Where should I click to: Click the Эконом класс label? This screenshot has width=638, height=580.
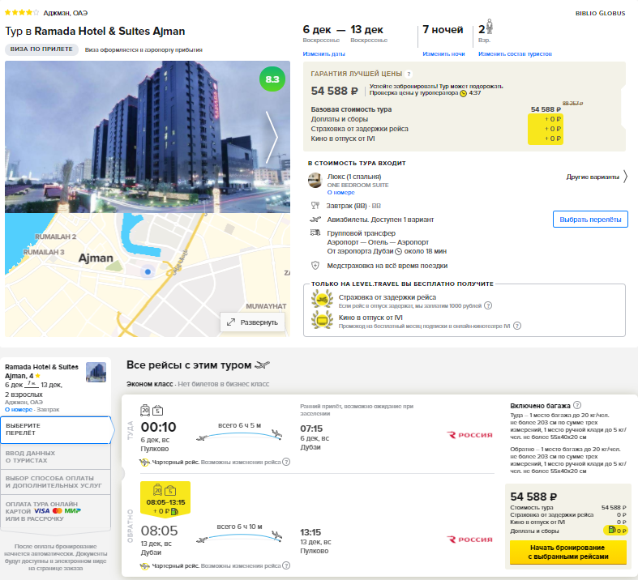coord(150,384)
